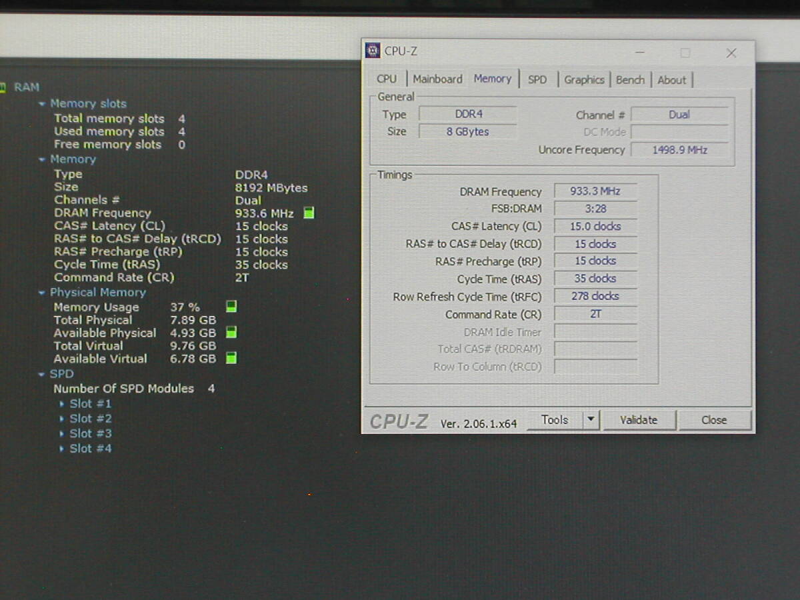Viewport: 800px width, 600px height.
Task: Switch to the CPU tab in CPU-Z
Action: [387, 79]
